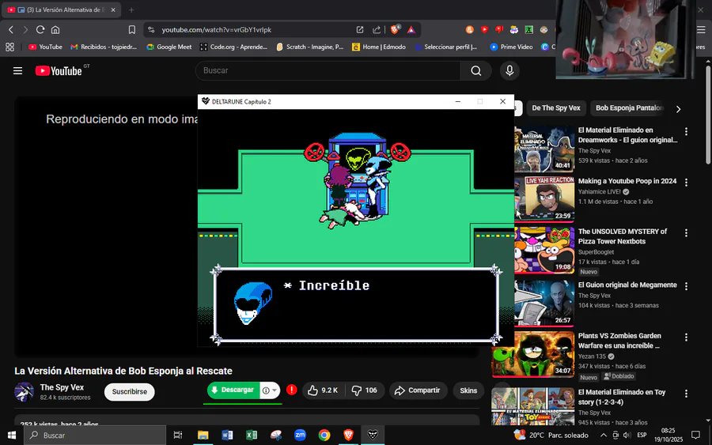Open the Making a Youtube Poop thumbnail

(544, 198)
